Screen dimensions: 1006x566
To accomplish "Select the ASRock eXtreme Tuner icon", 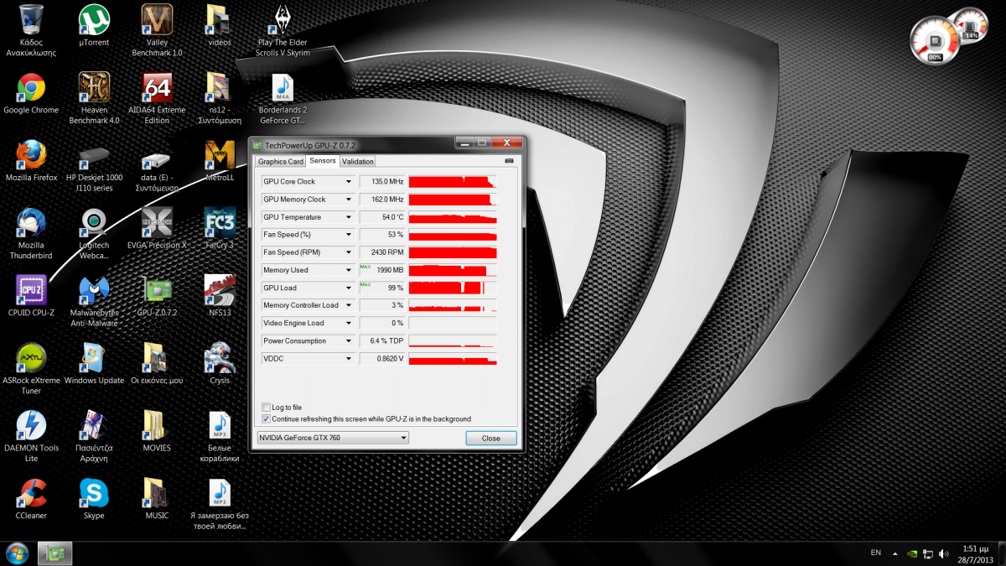I will (x=31, y=369).
